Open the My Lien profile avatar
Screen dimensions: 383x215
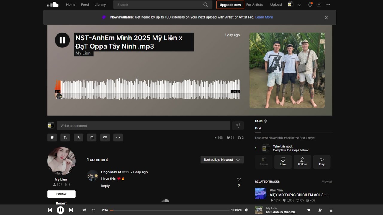click(61, 161)
